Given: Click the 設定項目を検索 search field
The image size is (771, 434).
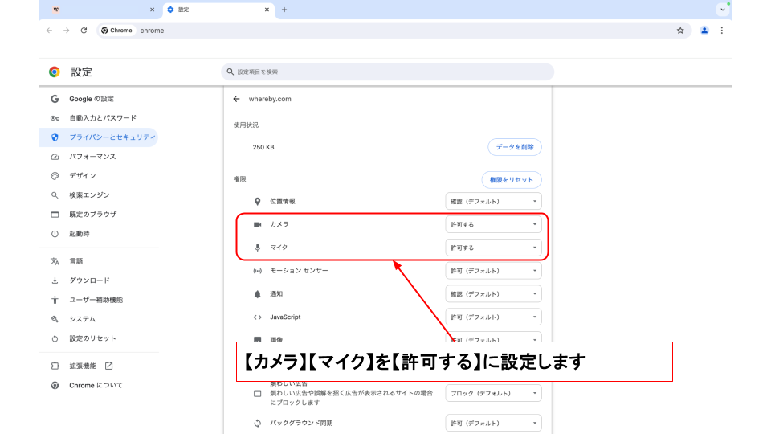Looking at the screenshot, I should [387, 72].
